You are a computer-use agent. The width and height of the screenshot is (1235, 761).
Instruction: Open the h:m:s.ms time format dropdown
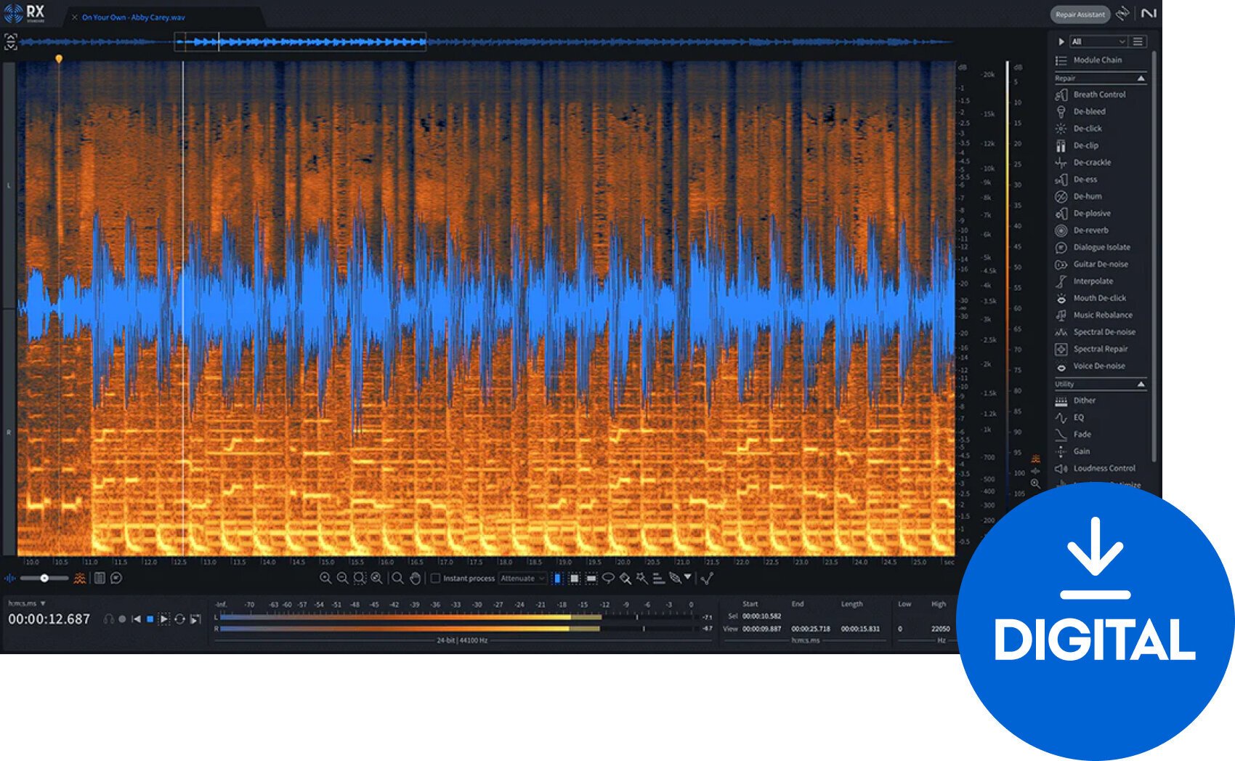tap(27, 603)
